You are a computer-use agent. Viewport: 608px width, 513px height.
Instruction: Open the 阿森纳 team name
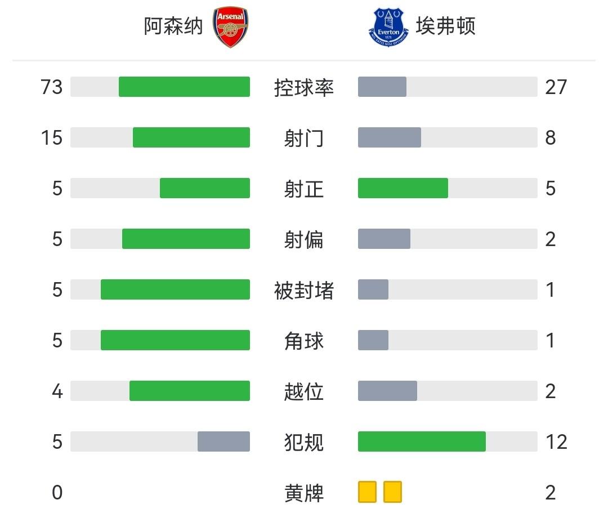(173, 26)
